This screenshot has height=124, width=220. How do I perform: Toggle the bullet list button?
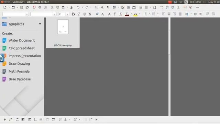pyautogui.click(x=145, y=14)
